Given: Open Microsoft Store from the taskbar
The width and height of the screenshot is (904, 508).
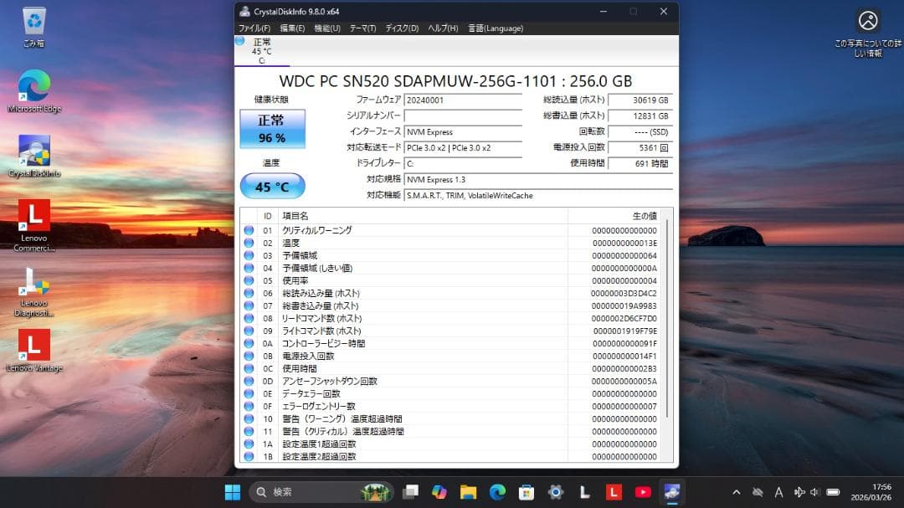Looking at the screenshot, I should click(x=526, y=492).
